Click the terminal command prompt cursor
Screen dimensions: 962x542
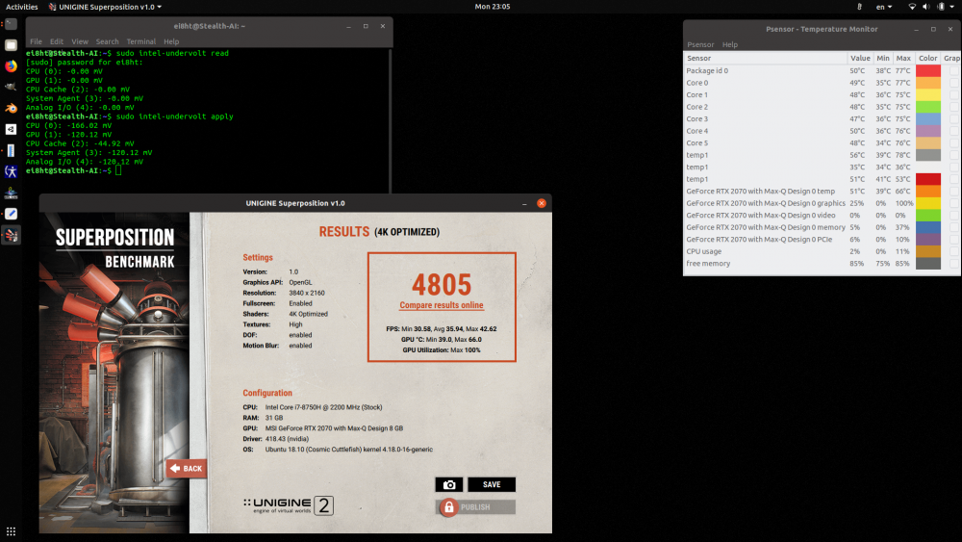[x=118, y=170]
